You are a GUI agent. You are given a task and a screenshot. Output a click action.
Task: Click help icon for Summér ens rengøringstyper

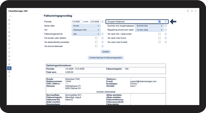click(166, 26)
